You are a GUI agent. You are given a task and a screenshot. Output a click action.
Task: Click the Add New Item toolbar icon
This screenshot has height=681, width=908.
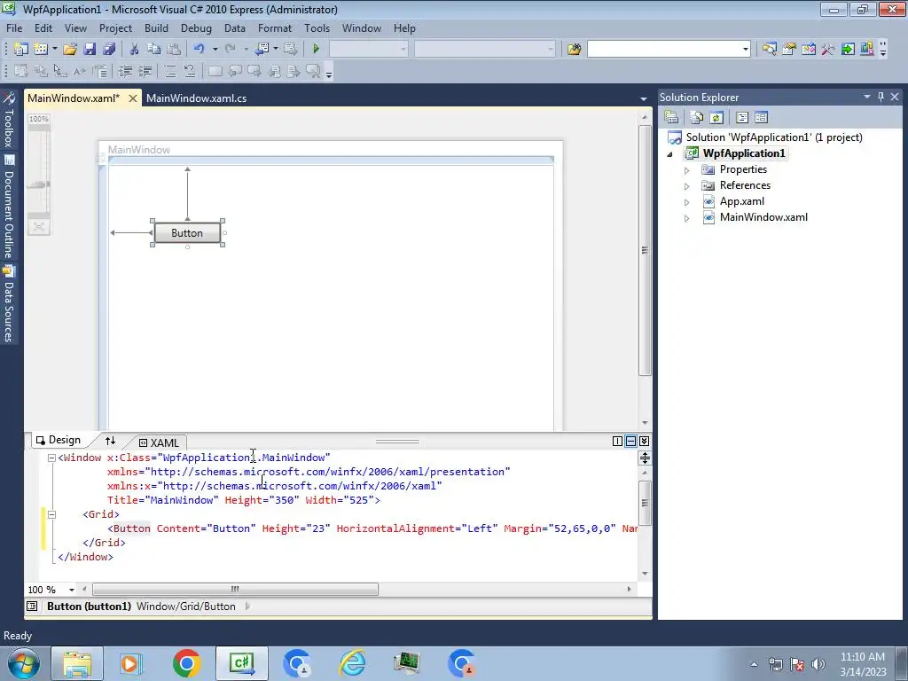(x=41, y=50)
